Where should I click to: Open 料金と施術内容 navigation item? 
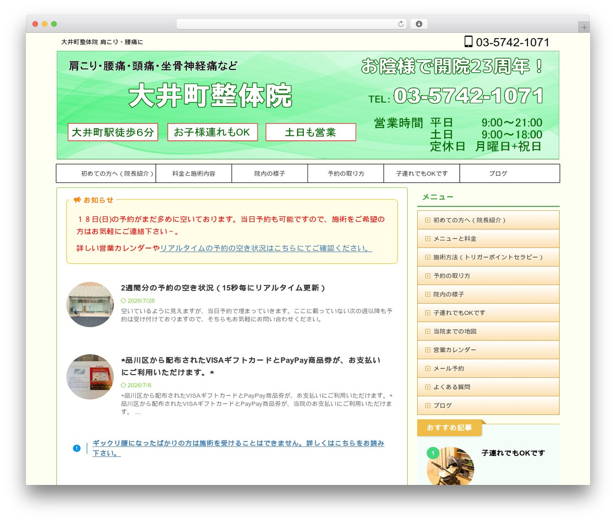click(194, 173)
